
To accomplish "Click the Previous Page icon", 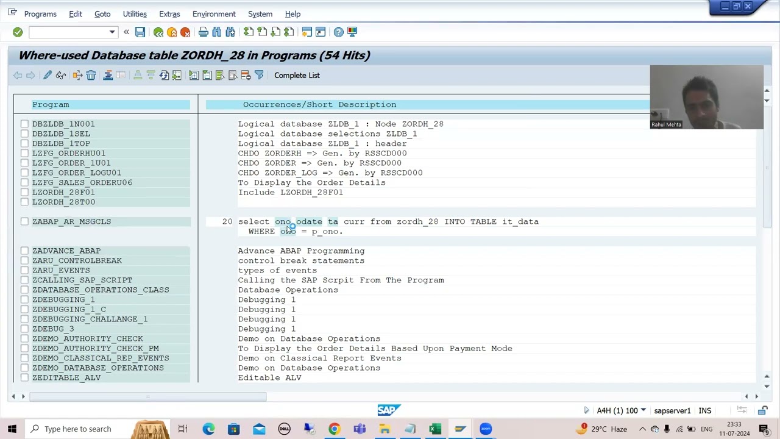I will click(x=262, y=32).
